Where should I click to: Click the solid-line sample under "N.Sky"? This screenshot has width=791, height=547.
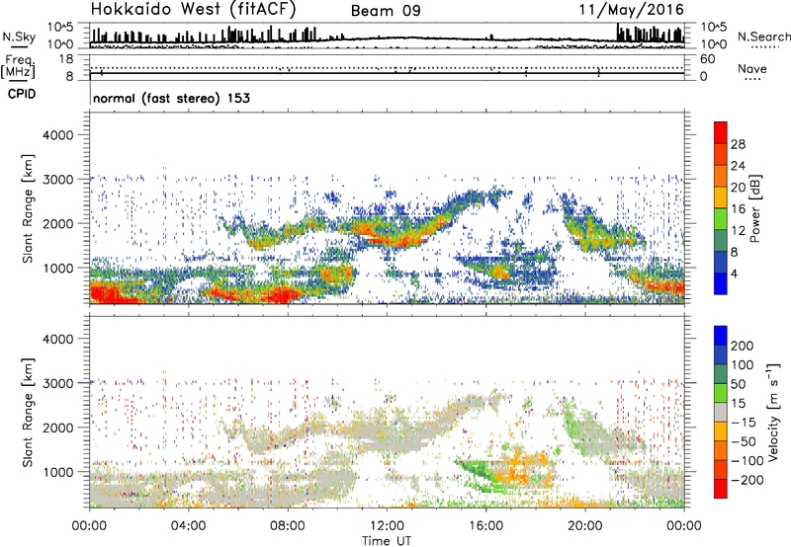point(19,47)
